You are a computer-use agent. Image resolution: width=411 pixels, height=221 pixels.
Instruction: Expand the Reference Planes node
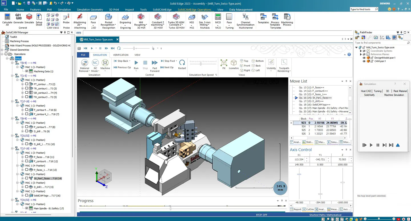(x=361, y=54)
